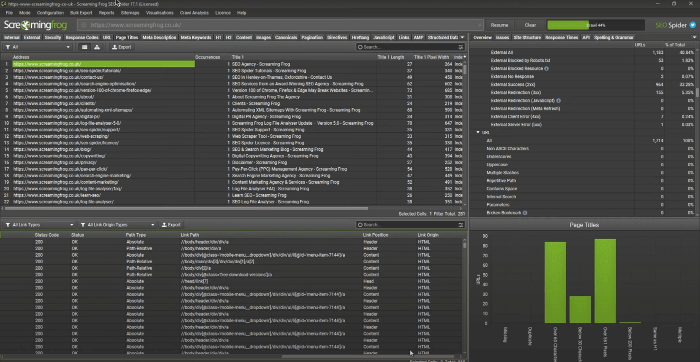The image size is (700, 362).
Task: Export the main Page Titles table
Action: point(121,47)
